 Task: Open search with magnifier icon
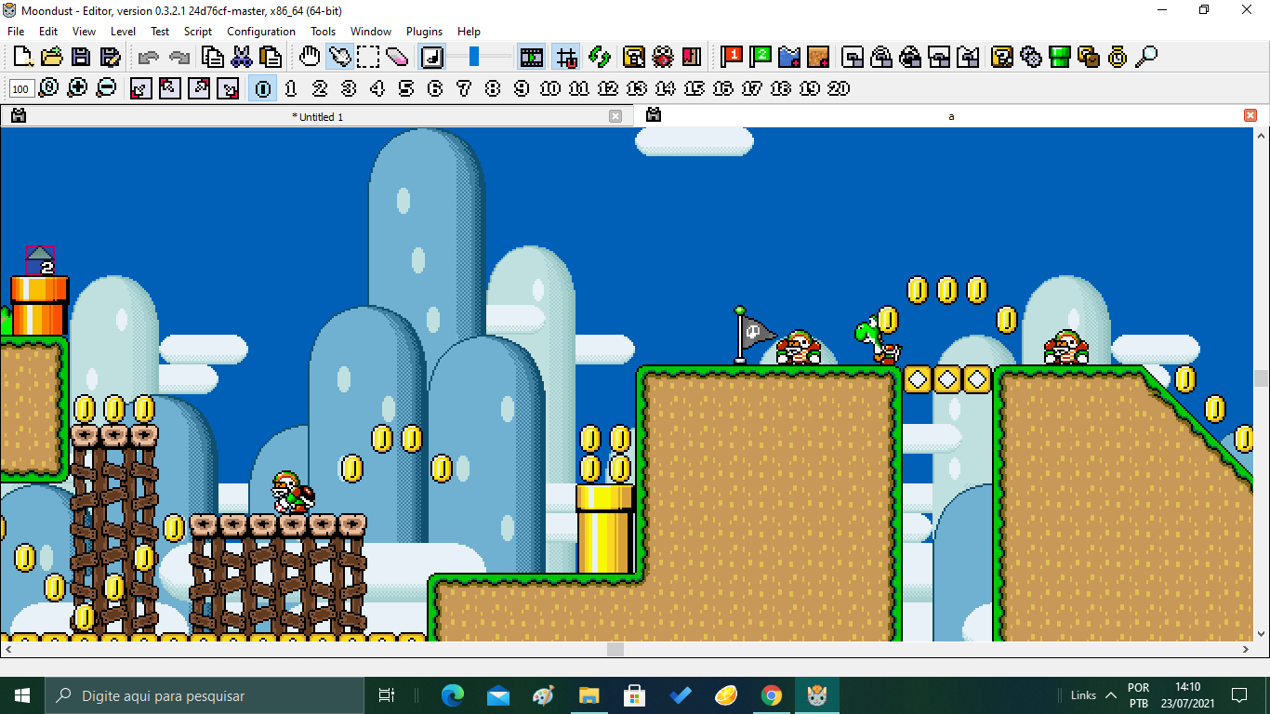click(x=1146, y=58)
